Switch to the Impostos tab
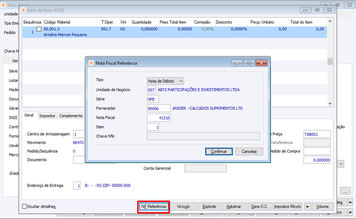The width and height of the screenshot is (356, 219). tap(47, 116)
